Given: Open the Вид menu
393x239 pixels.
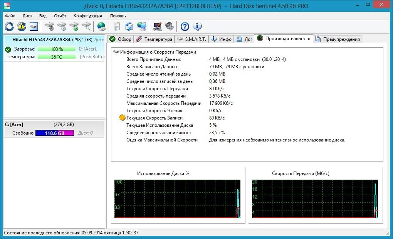Looking at the screenshot, I should coord(43,16).
